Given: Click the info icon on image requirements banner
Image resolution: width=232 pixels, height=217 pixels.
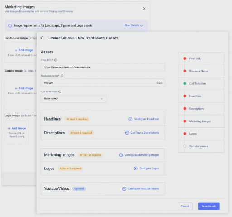Looking at the screenshot, I should [x=10, y=26].
